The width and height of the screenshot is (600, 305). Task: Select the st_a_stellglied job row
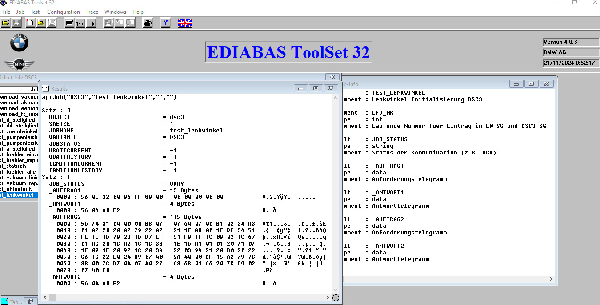19,149
